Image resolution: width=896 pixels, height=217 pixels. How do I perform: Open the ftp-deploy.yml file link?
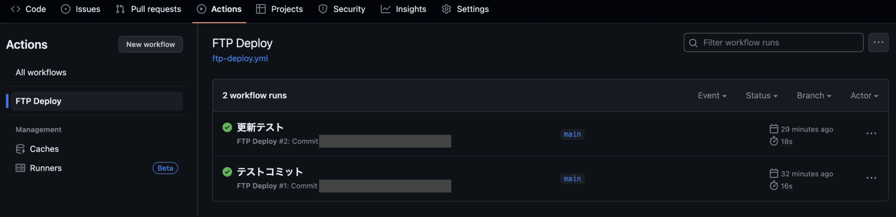click(240, 58)
